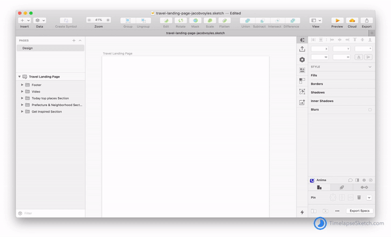Click the Rotate tool icon
391x237 pixels.
pos(181,20)
